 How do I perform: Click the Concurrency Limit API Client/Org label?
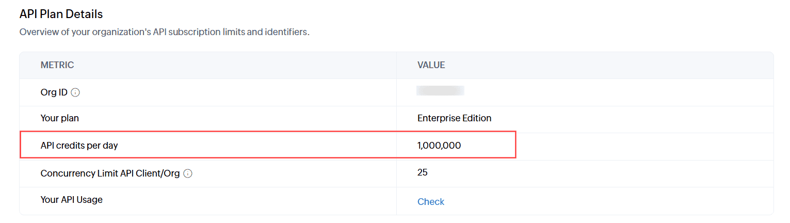[x=110, y=173]
